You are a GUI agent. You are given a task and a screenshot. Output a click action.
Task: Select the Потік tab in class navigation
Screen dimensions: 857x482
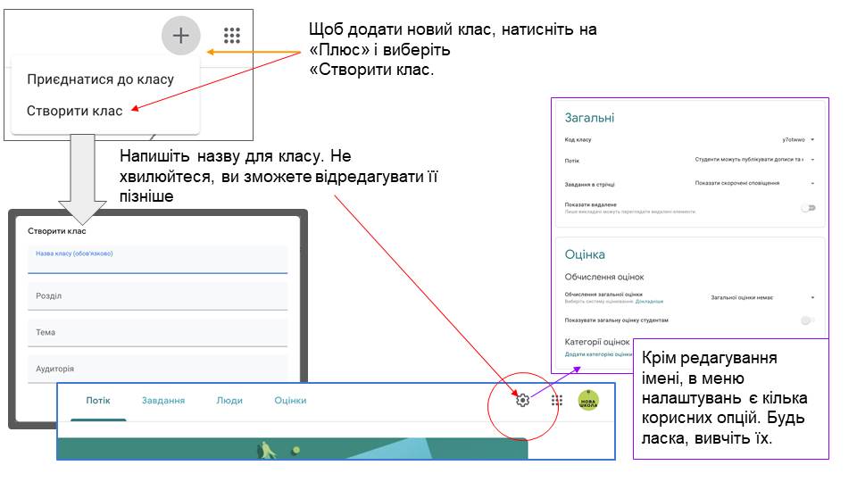coord(98,401)
